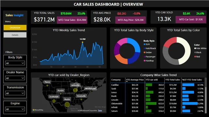This screenshot has height=117, width=209.
Task: Click the Aurora map label
Action: pyautogui.click(x=60, y=90)
